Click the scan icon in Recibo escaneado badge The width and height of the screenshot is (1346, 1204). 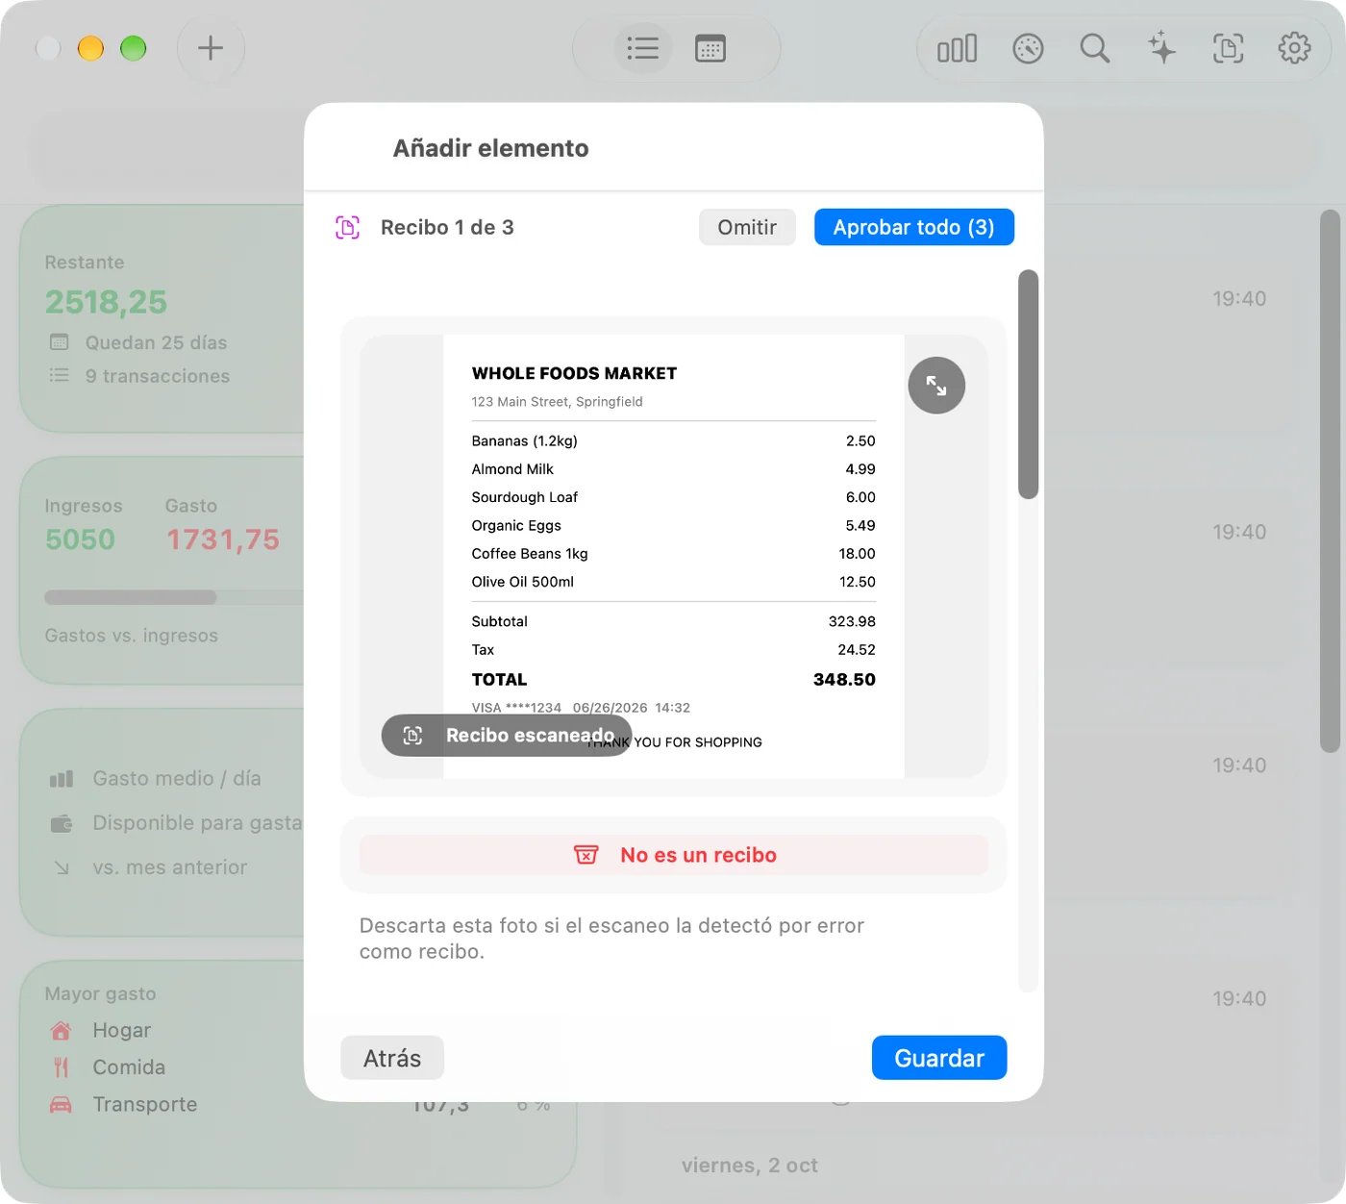pyautogui.click(x=412, y=736)
